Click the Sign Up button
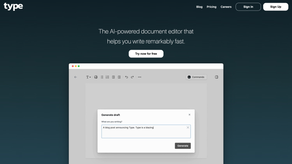Screen dimensions: 292x164 276,7
